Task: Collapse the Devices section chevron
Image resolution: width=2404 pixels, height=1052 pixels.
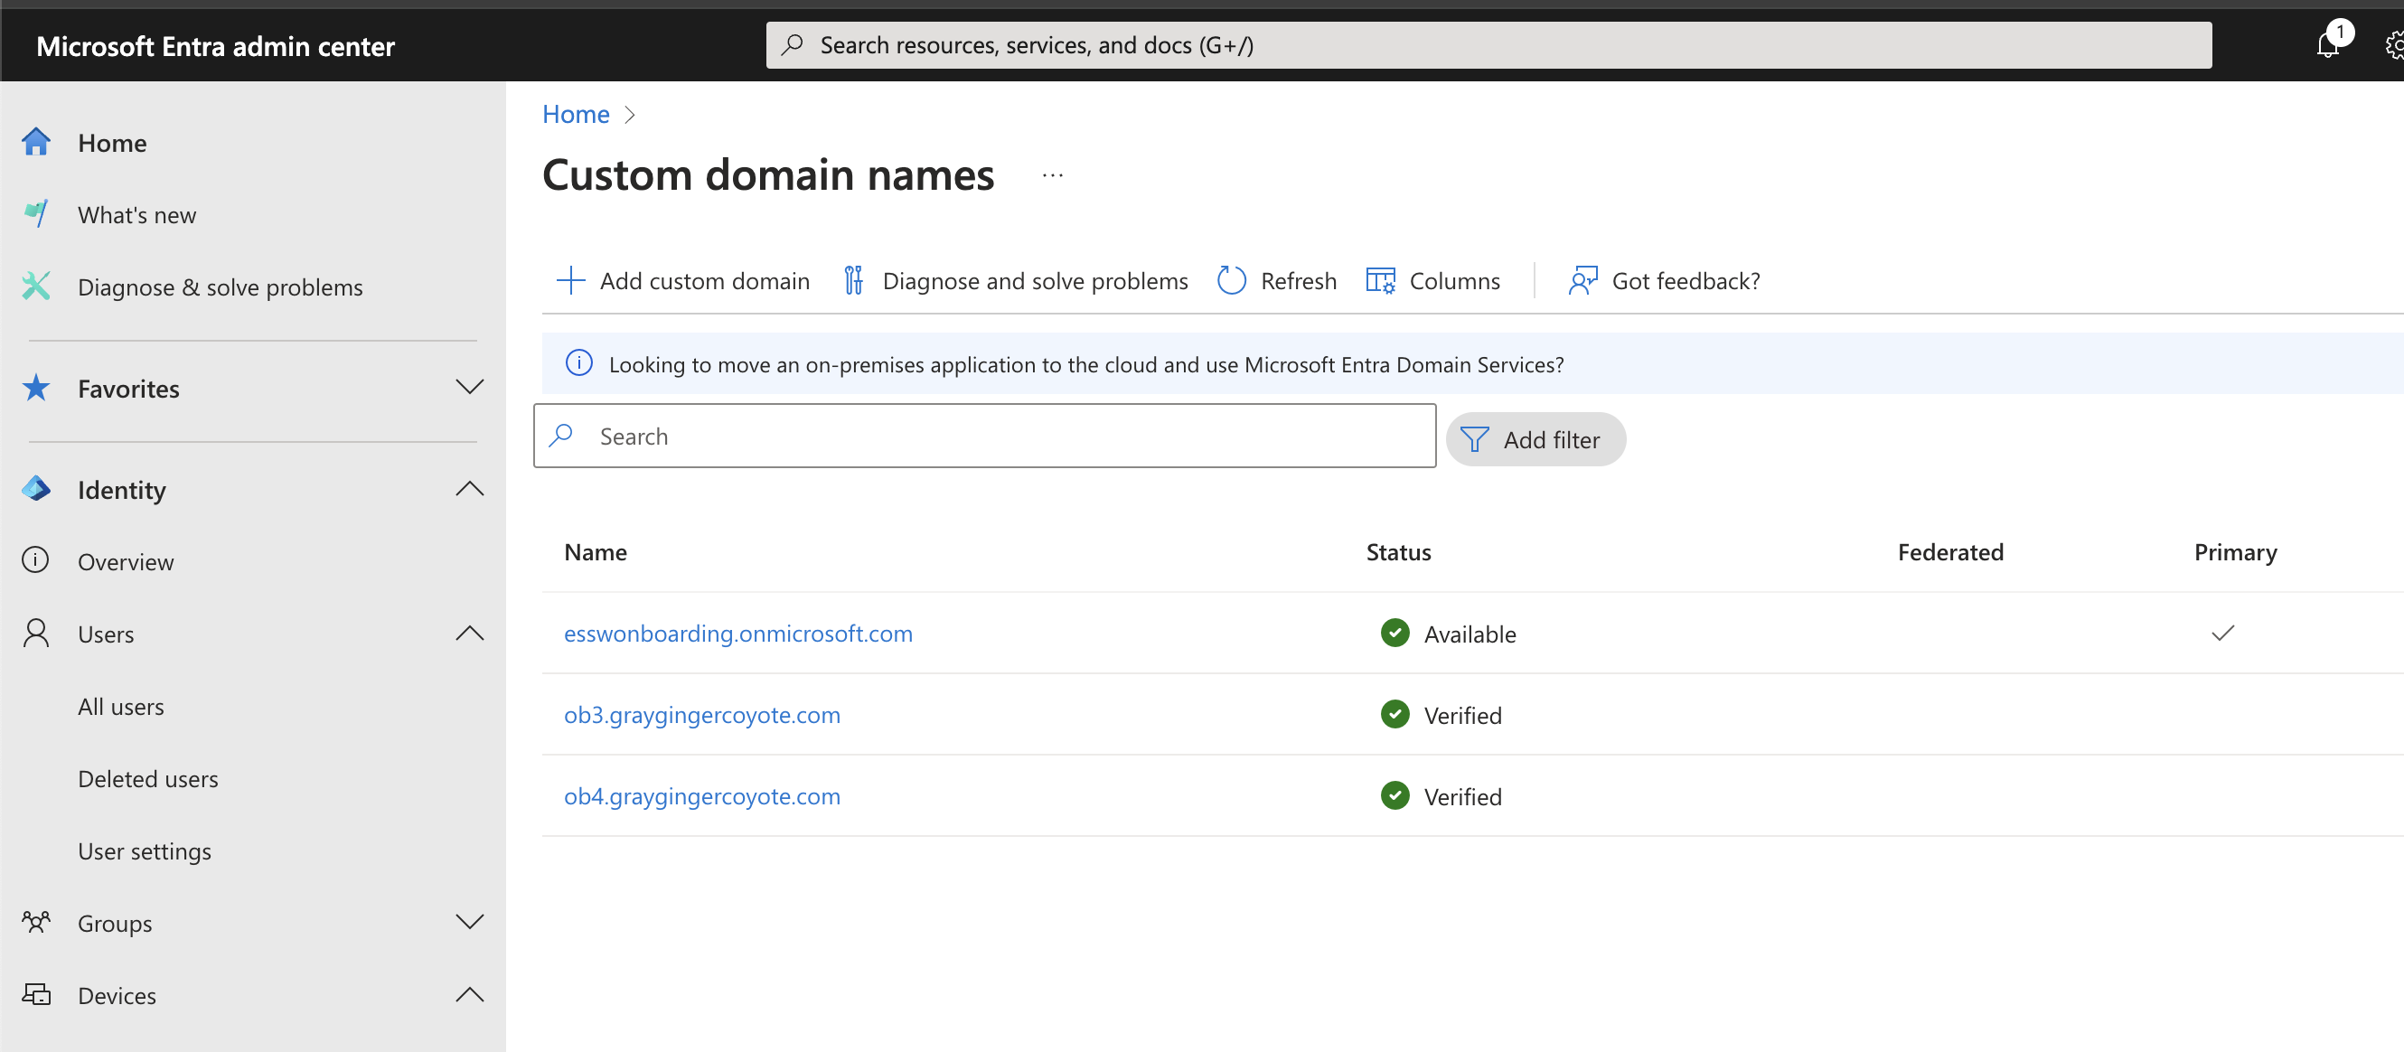Action: pyautogui.click(x=468, y=994)
